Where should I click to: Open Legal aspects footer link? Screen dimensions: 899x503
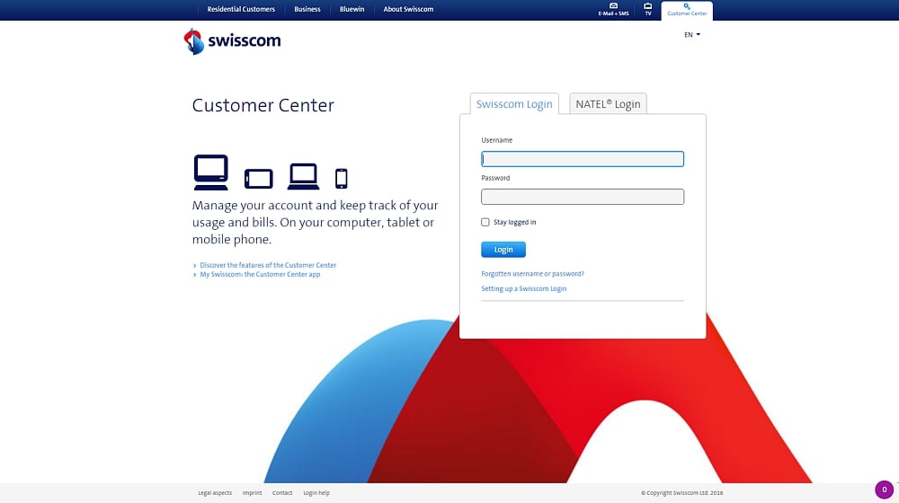pyautogui.click(x=215, y=493)
